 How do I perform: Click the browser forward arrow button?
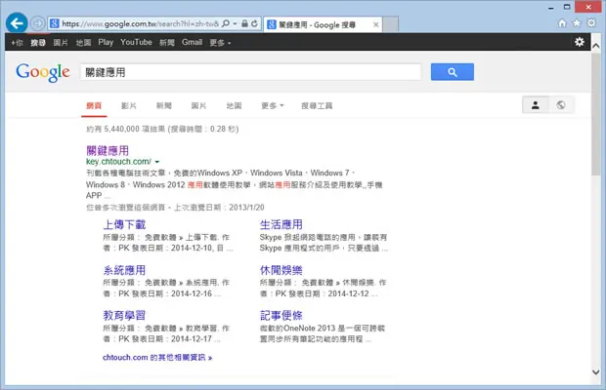[37, 23]
